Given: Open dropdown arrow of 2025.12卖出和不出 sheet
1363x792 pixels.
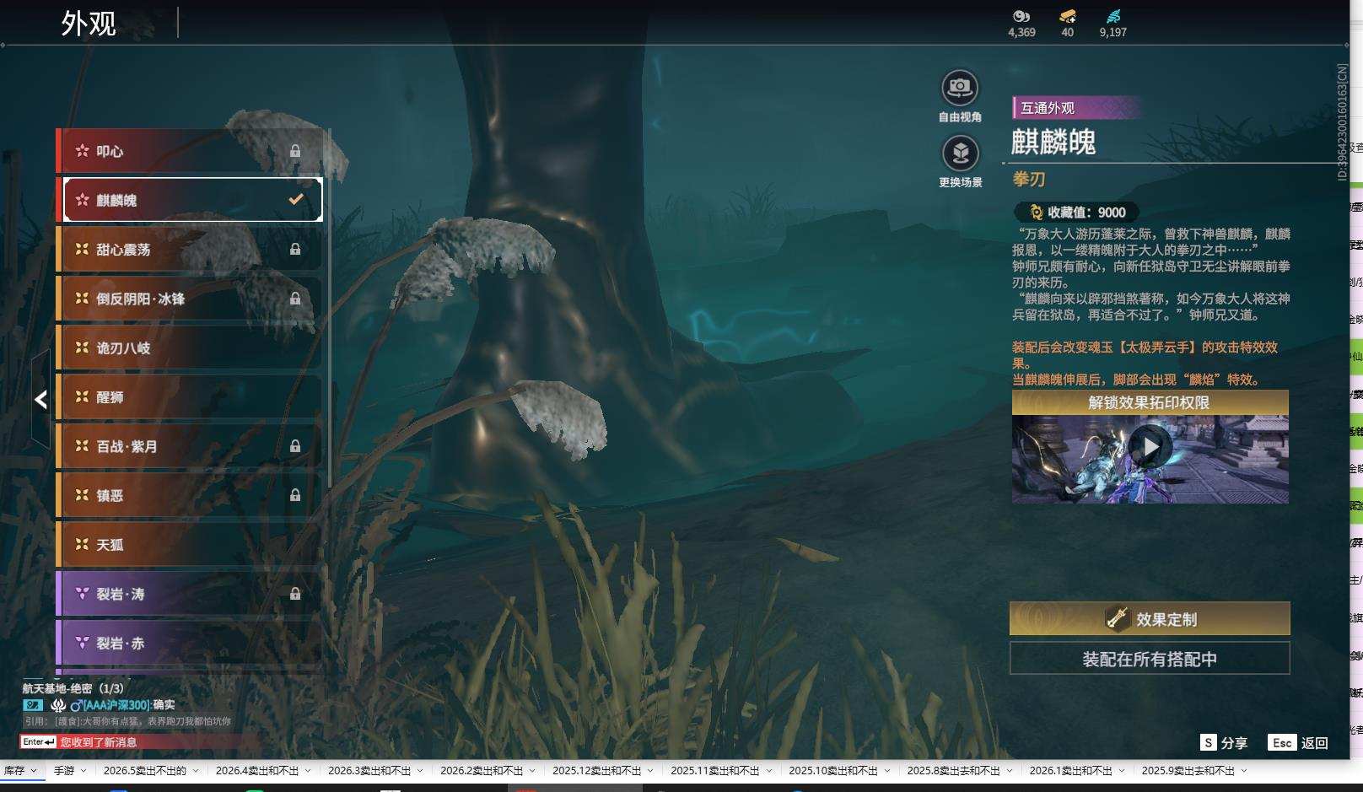Looking at the screenshot, I should pos(650,771).
